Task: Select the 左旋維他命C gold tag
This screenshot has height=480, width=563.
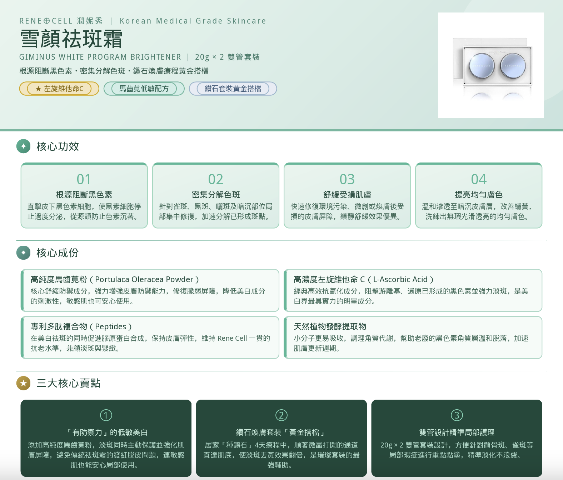Action: (59, 89)
